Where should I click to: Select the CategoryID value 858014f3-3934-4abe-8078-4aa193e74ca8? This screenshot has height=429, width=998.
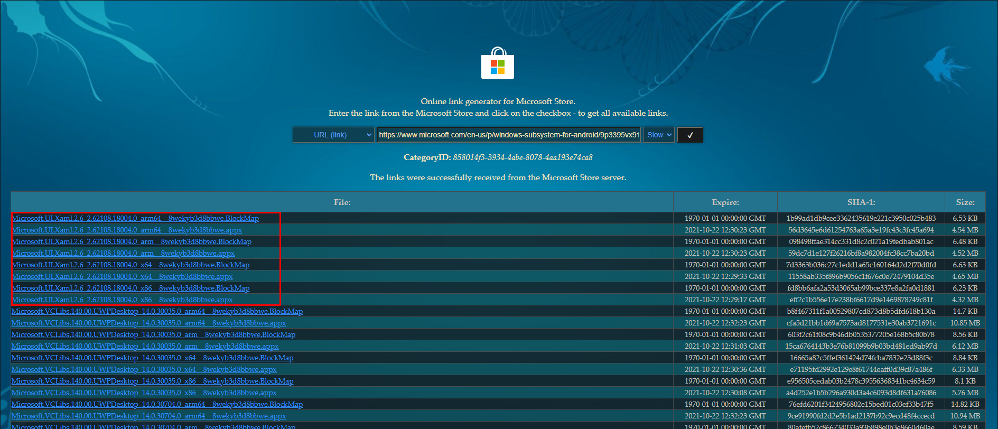[x=523, y=157]
